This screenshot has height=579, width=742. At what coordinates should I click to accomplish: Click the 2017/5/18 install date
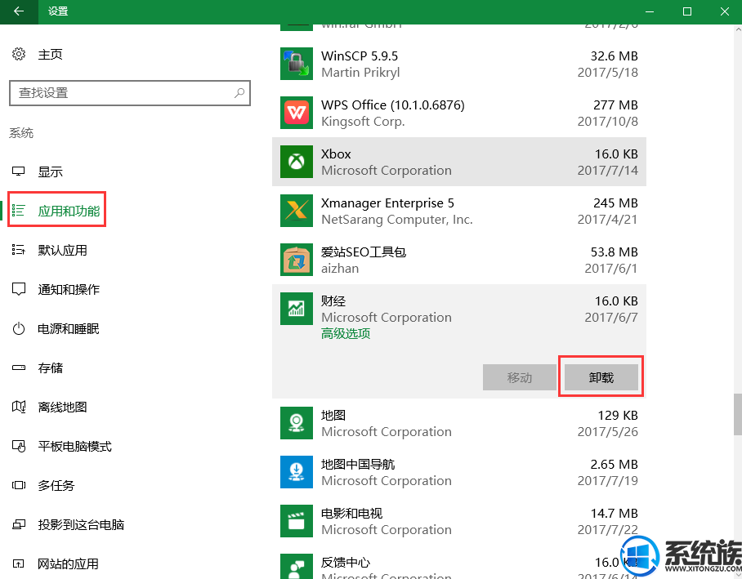608,73
